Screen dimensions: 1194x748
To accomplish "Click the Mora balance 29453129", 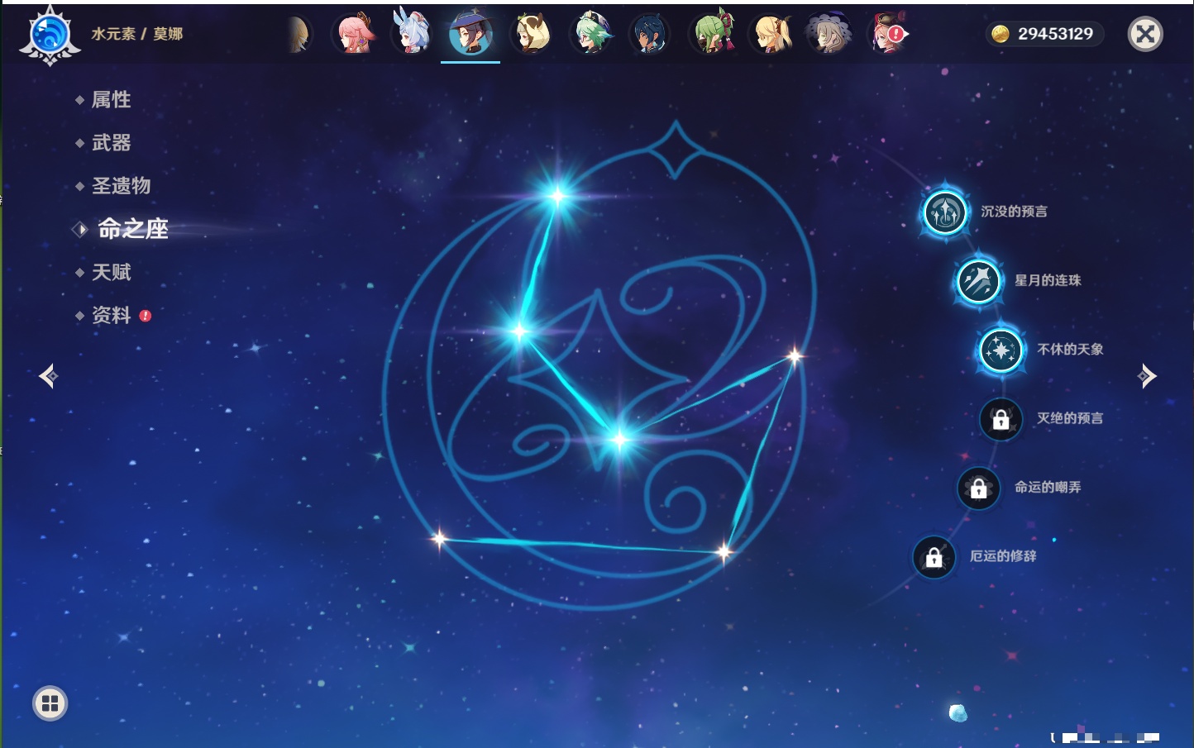I will (1055, 34).
